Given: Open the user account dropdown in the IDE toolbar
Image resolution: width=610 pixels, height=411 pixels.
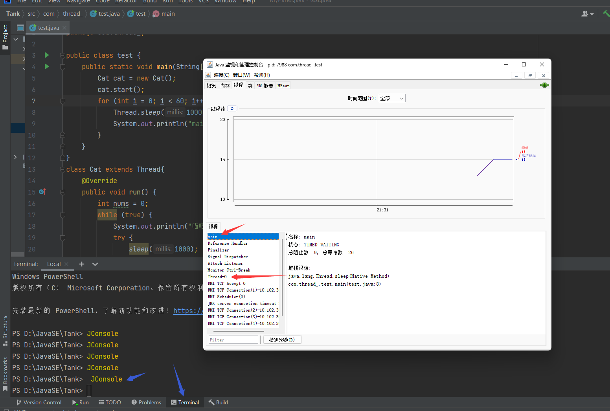Looking at the screenshot, I should coord(587,14).
